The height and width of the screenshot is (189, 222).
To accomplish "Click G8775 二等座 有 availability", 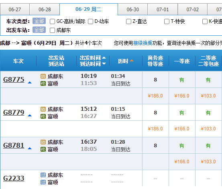I will (x=208, y=80).
